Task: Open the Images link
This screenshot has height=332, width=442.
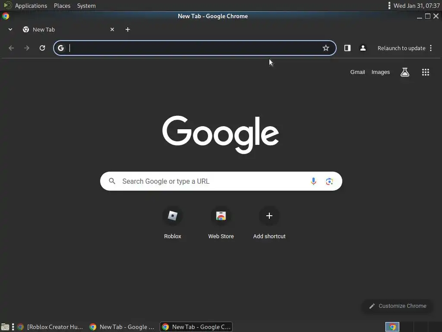Action: [x=381, y=72]
